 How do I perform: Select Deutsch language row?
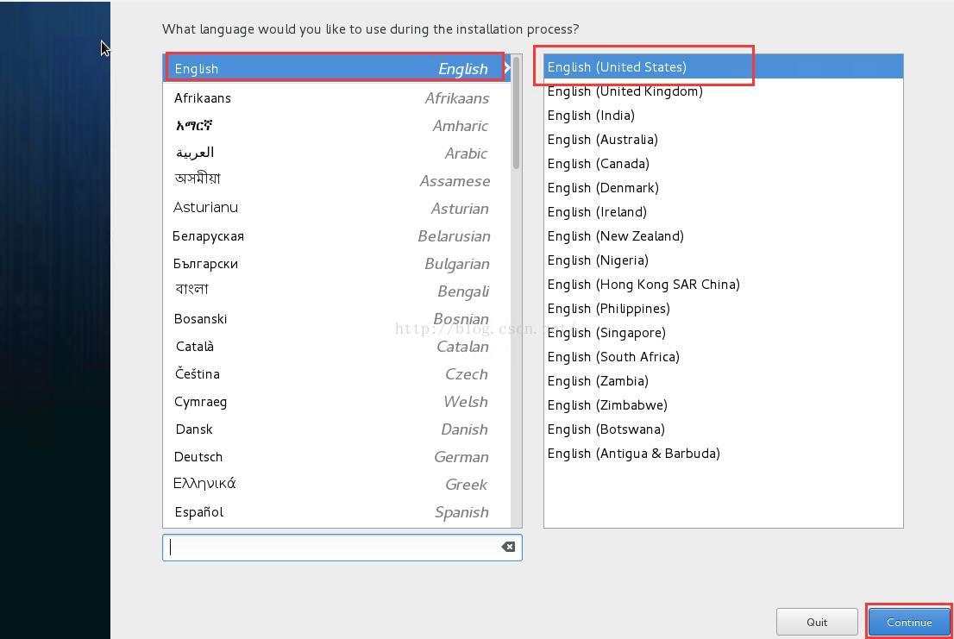click(x=337, y=456)
